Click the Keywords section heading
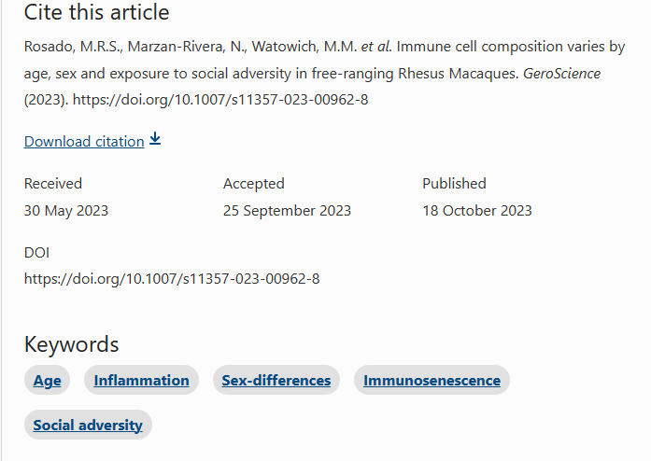Viewport: 651px width, 461px height. [72, 344]
